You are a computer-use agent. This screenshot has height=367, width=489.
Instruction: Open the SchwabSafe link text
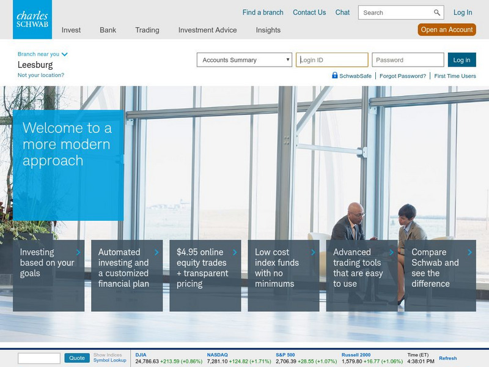(355, 76)
